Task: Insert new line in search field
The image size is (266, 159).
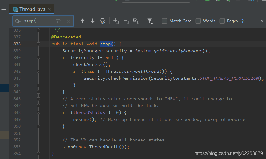Action: pyautogui.click(x=59, y=21)
